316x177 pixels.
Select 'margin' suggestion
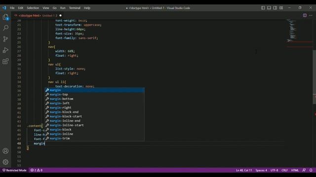coord(94,90)
